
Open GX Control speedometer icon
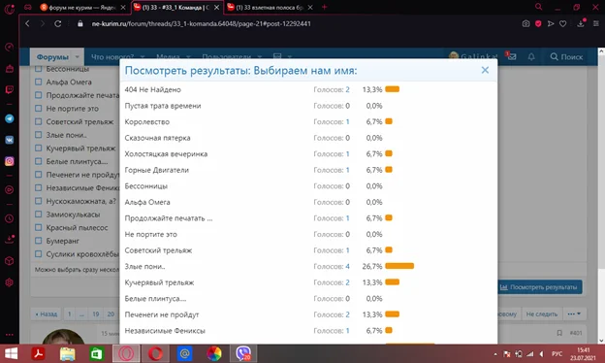point(10,48)
